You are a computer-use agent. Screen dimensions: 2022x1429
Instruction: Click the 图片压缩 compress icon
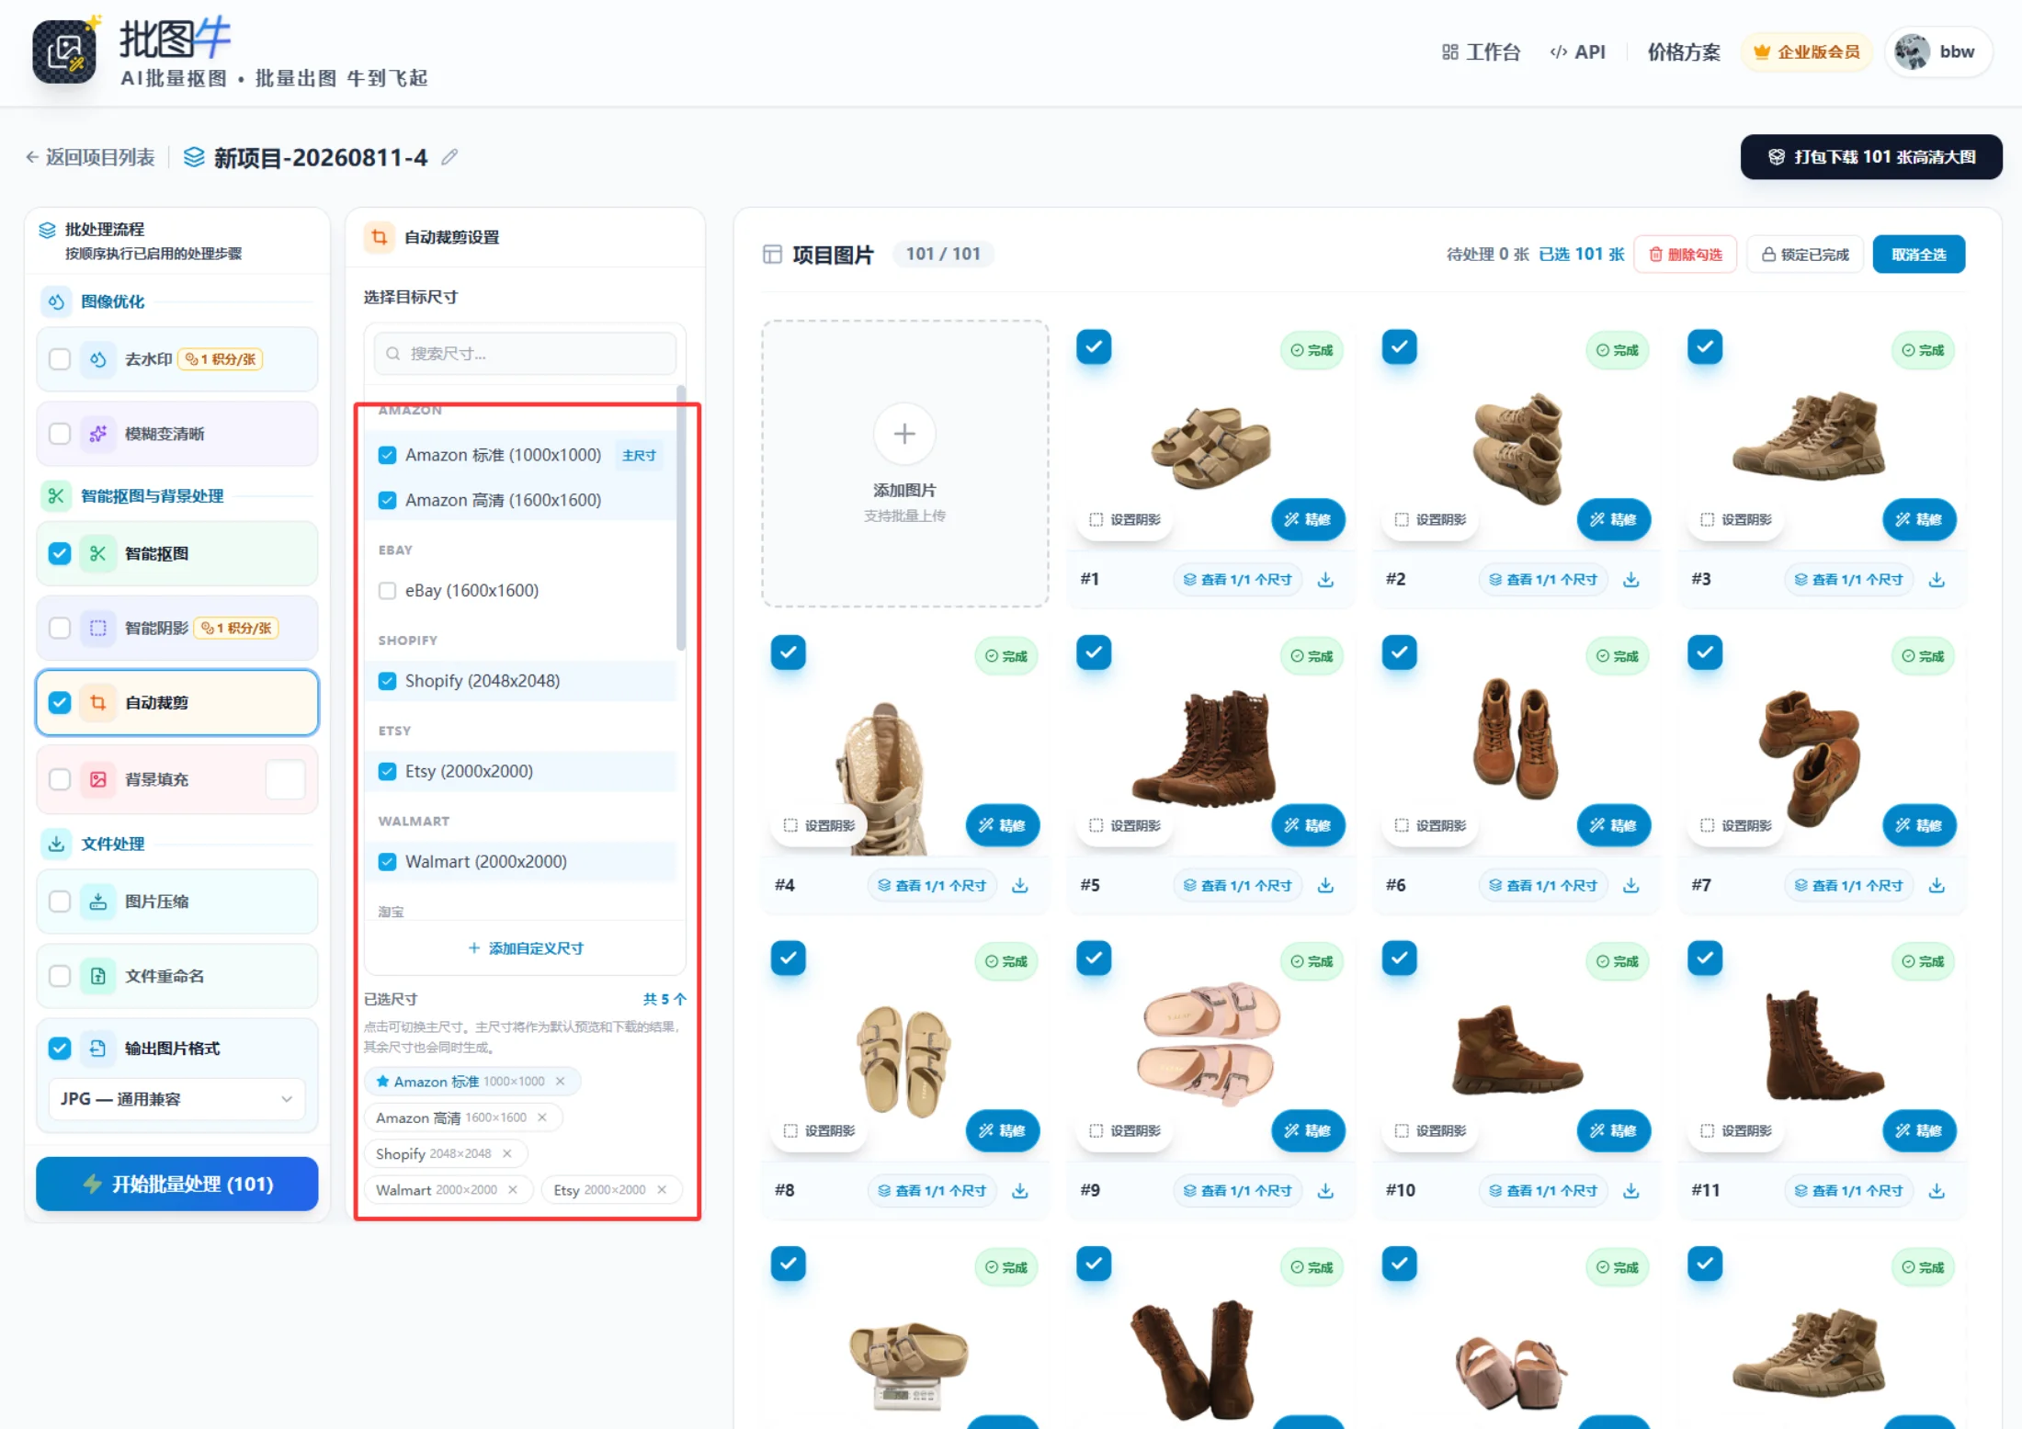[97, 902]
